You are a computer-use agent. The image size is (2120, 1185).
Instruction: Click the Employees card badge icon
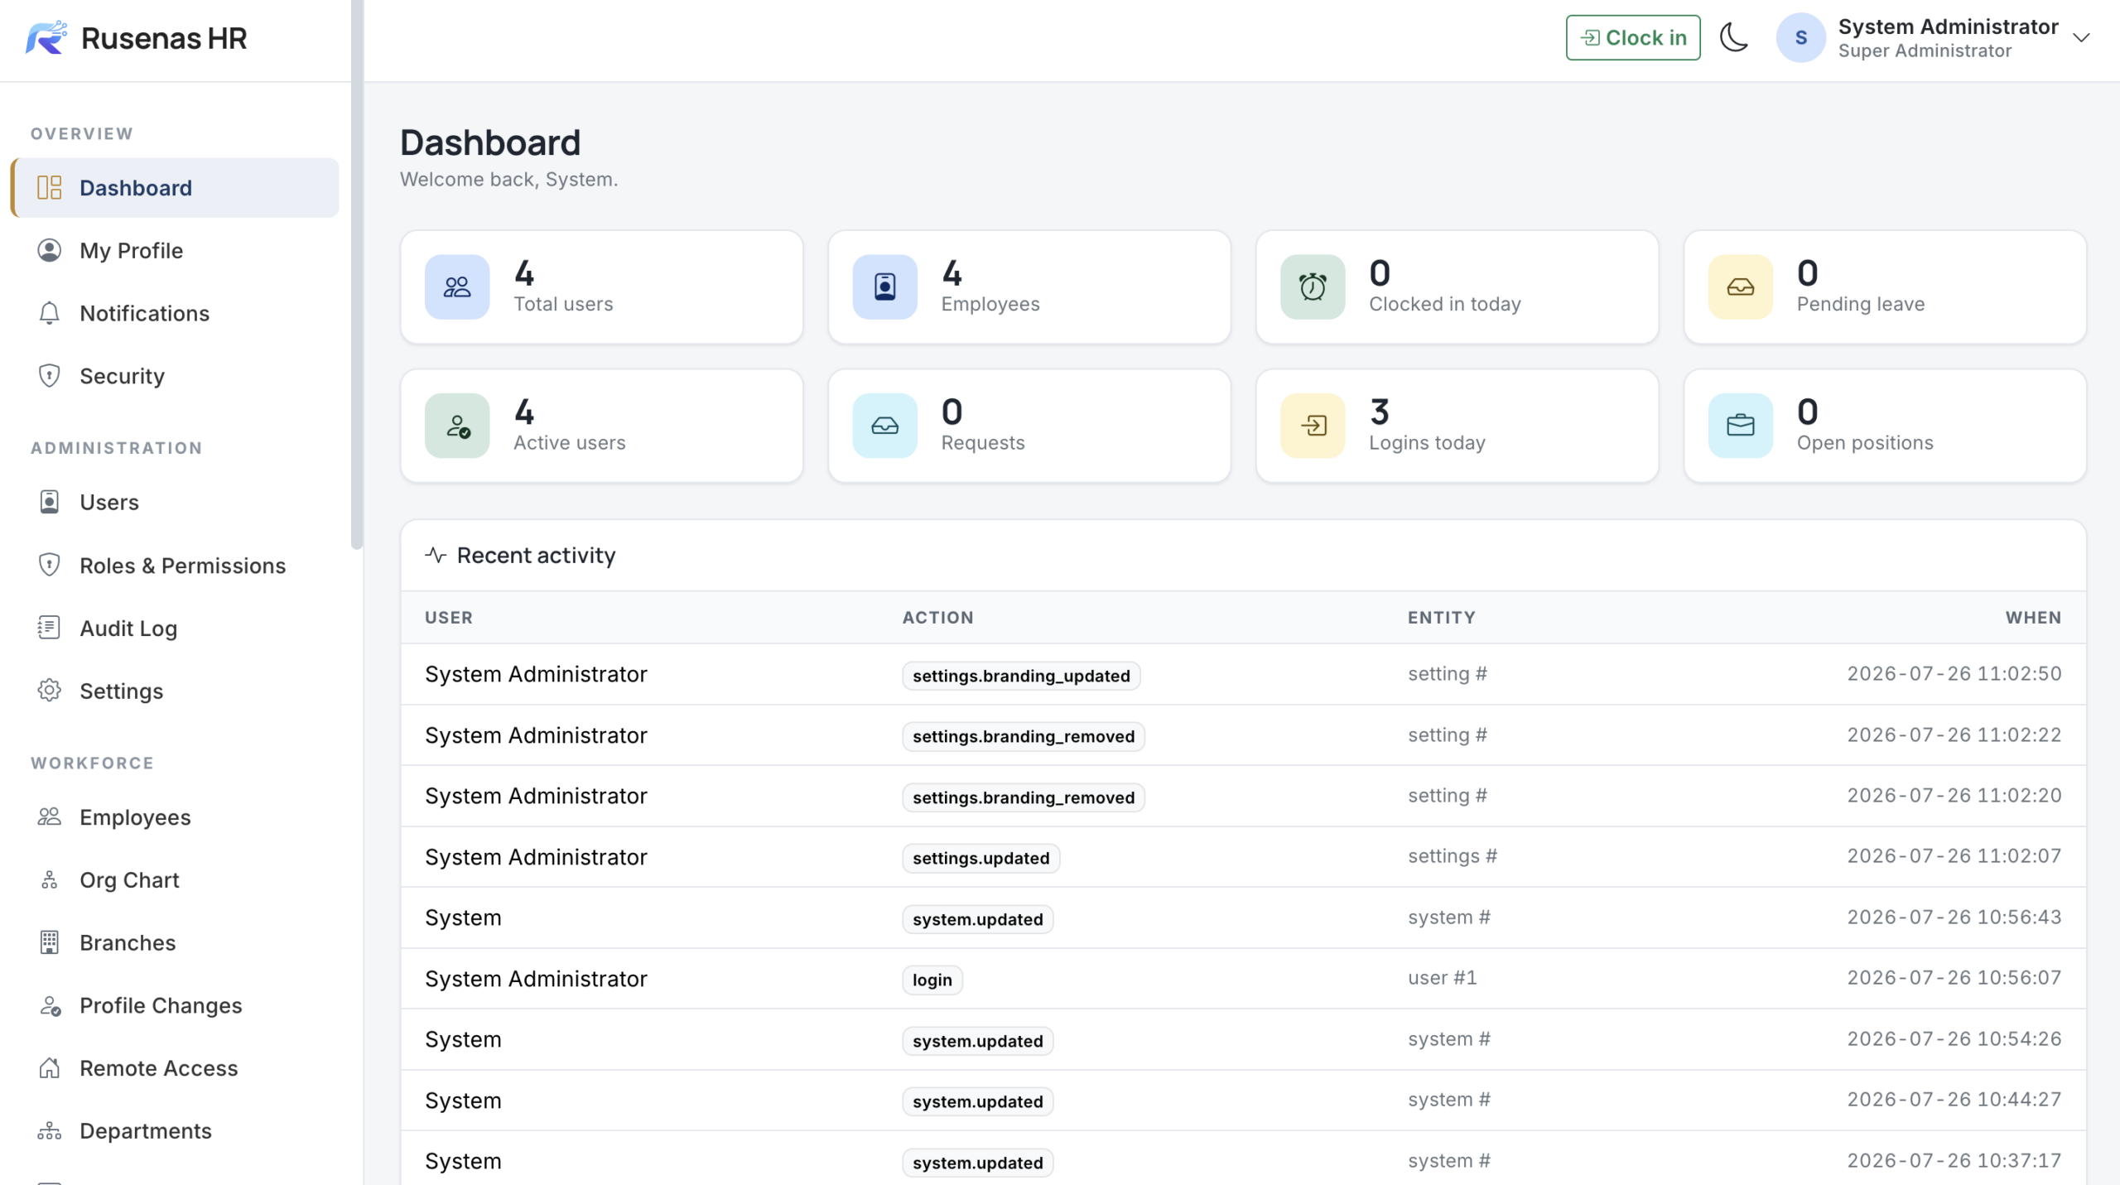click(x=885, y=287)
